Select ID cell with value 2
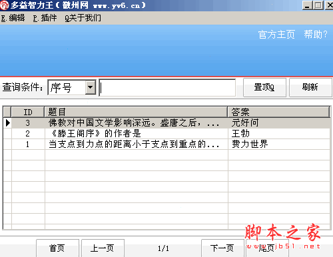Viewport: 333px width, 257px height. click(28, 134)
